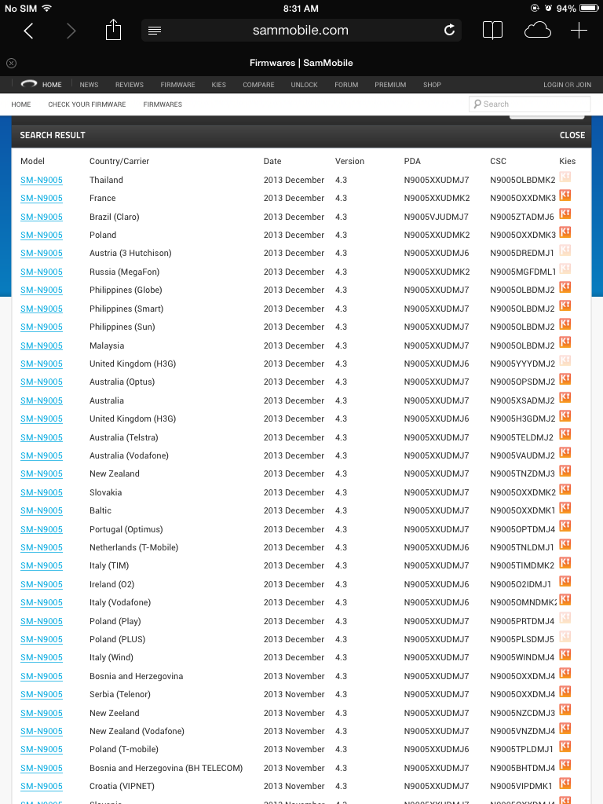Tap the Safari forward arrow
This screenshot has width=603, height=804.
click(71, 31)
